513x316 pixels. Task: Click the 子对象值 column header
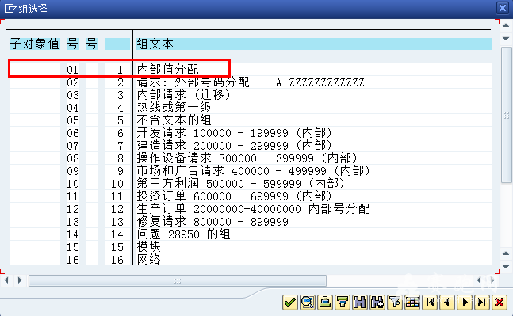(34, 44)
